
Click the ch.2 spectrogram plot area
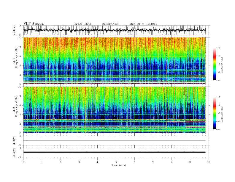115,110
